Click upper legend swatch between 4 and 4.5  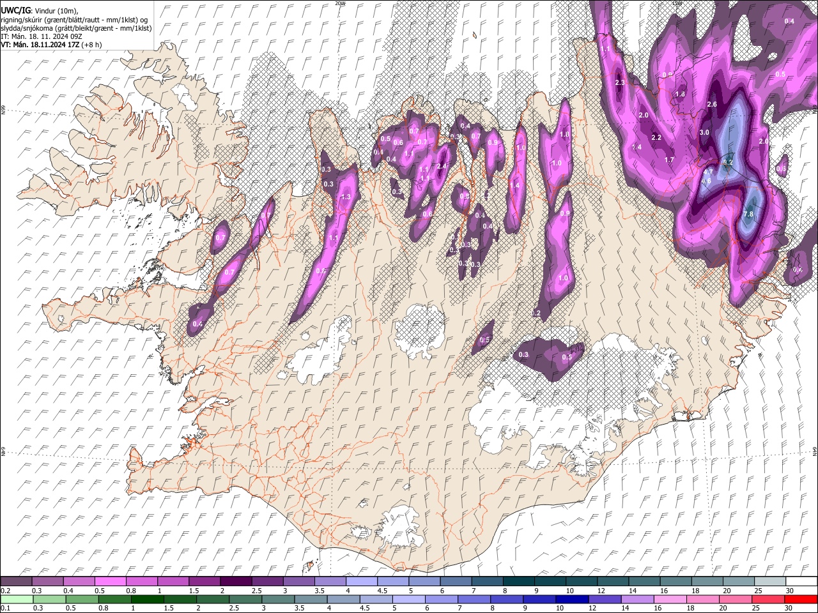click(x=362, y=581)
